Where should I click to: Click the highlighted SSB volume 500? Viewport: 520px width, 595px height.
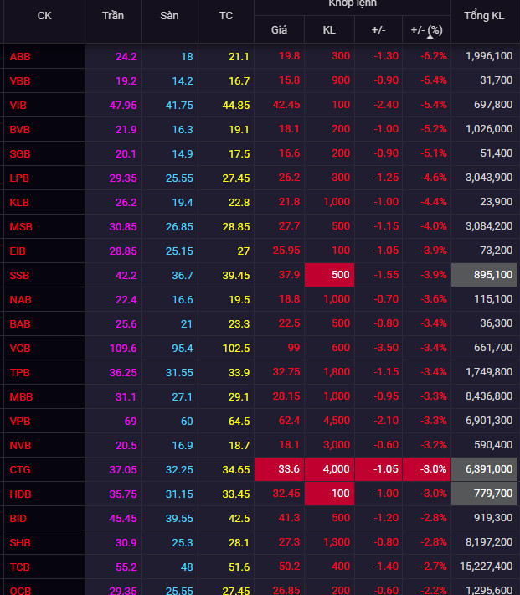click(329, 275)
